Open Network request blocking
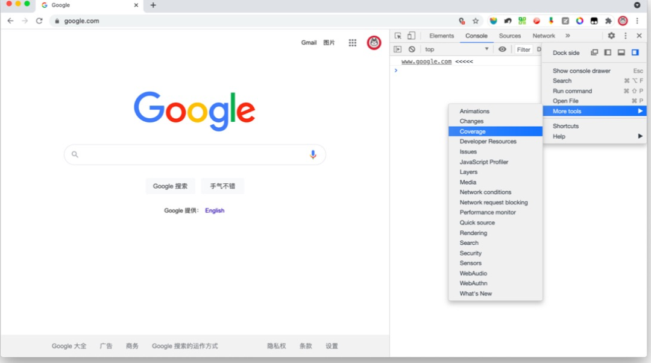 tap(495, 202)
